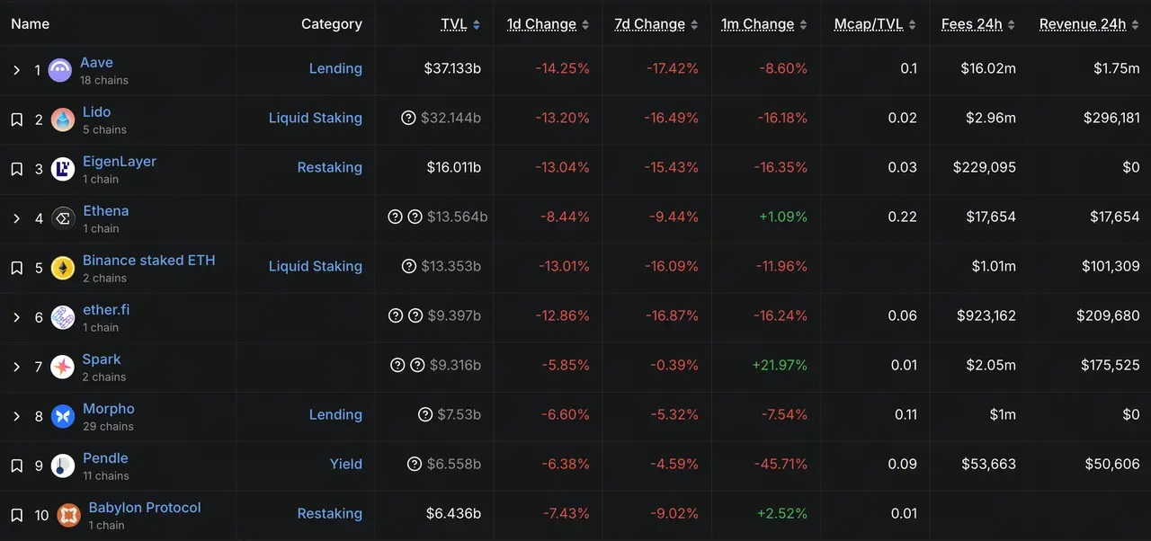Toggle bookmark for EigenLayer
The height and width of the screenshot is (541, 1151).
[16, 169]
